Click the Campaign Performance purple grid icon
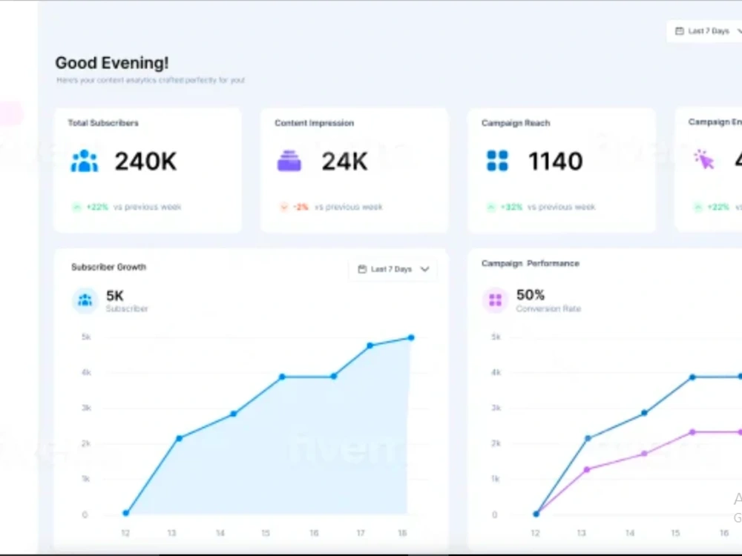The image size is (742, 556). tap(495, 300)
